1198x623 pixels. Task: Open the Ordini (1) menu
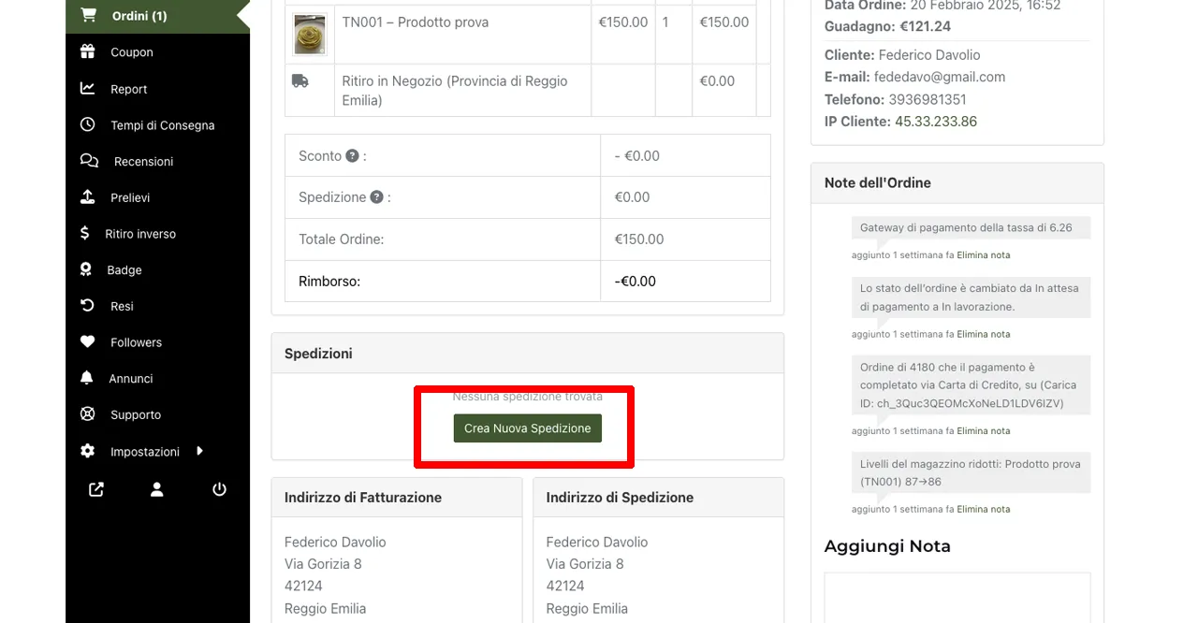(x=139, y=16)
